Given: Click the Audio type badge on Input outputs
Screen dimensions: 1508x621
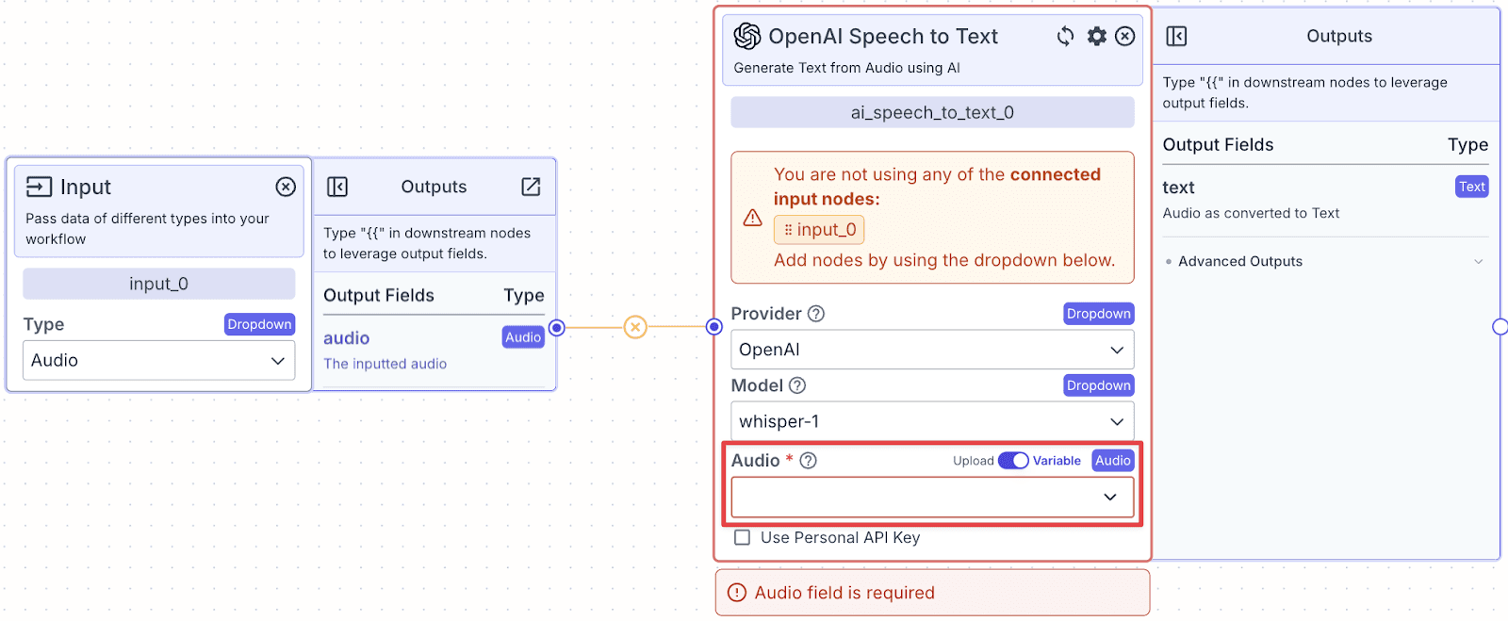Looking at the screenshot, I should (523, 337).
